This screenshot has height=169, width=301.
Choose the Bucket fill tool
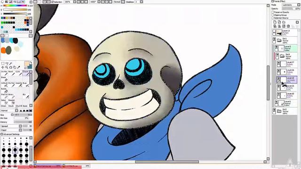pos(4,90)
